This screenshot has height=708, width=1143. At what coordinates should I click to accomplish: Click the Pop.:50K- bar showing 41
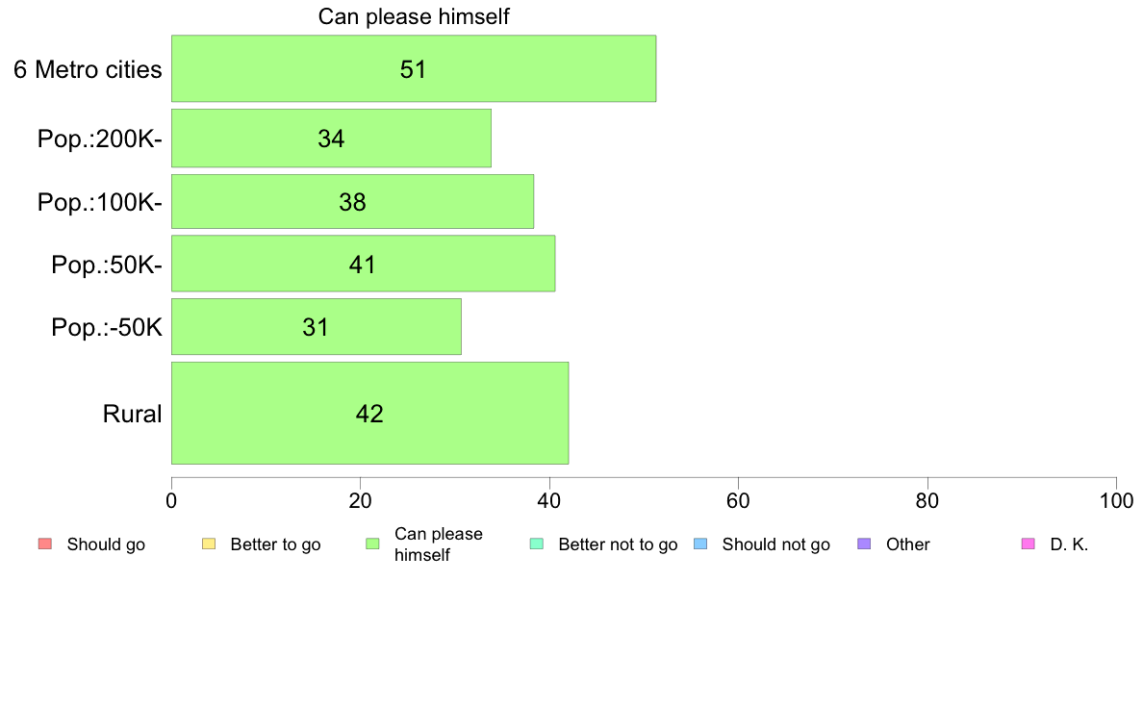click(x=363, y=265)
